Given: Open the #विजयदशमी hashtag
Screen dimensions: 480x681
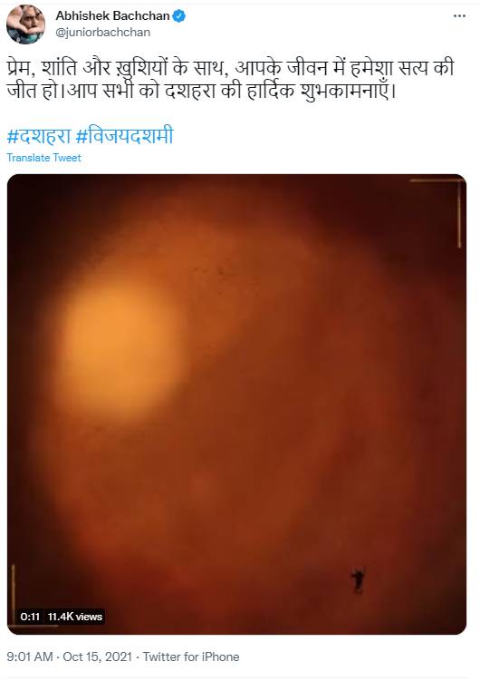Looking at the screenshot, I should (x=124, y=136).
